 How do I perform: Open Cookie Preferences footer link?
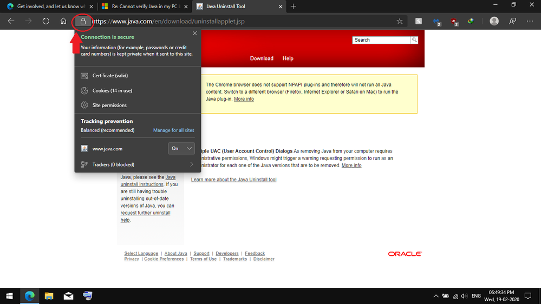(x=164, y=259)
